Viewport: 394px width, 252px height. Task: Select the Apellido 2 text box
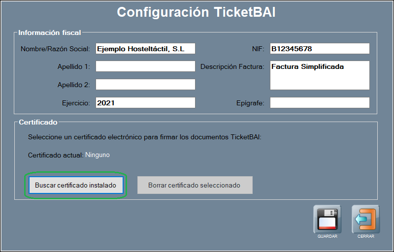click(145, 85)
